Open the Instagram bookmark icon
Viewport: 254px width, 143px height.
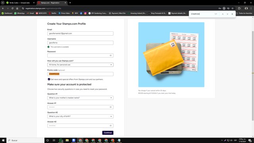pos(85,13)
